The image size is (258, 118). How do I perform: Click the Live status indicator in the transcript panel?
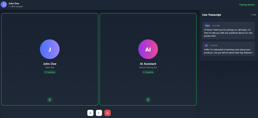click(253, 15)
